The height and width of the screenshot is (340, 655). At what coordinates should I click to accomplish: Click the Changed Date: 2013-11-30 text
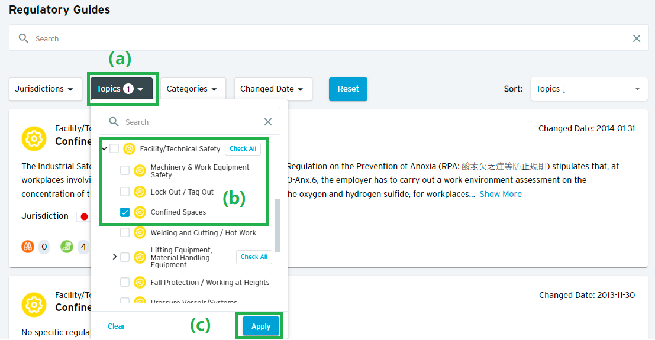pos(587,295)
